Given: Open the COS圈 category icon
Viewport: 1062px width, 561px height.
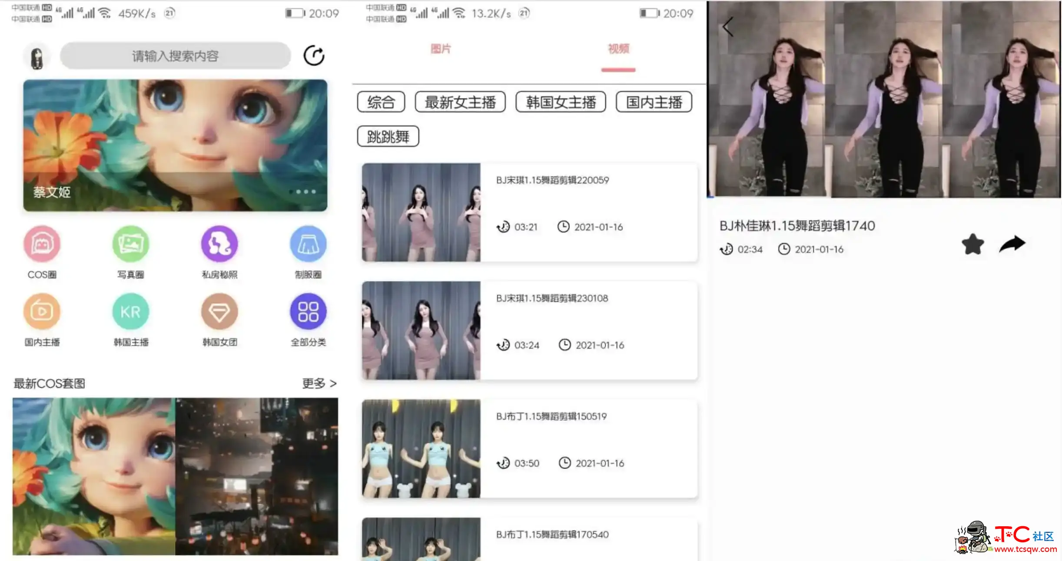Looking at the screenshot, I should point(42,244).
